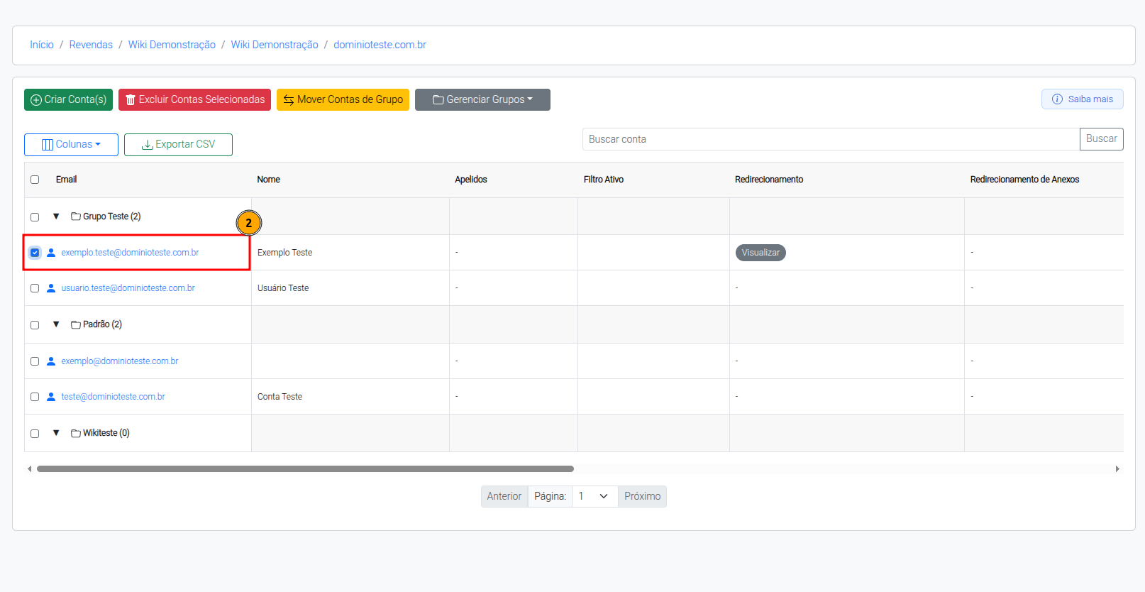Click Criar Conta(s) button
This screenshot has height=592, width=1145.
tap(68, 99)
